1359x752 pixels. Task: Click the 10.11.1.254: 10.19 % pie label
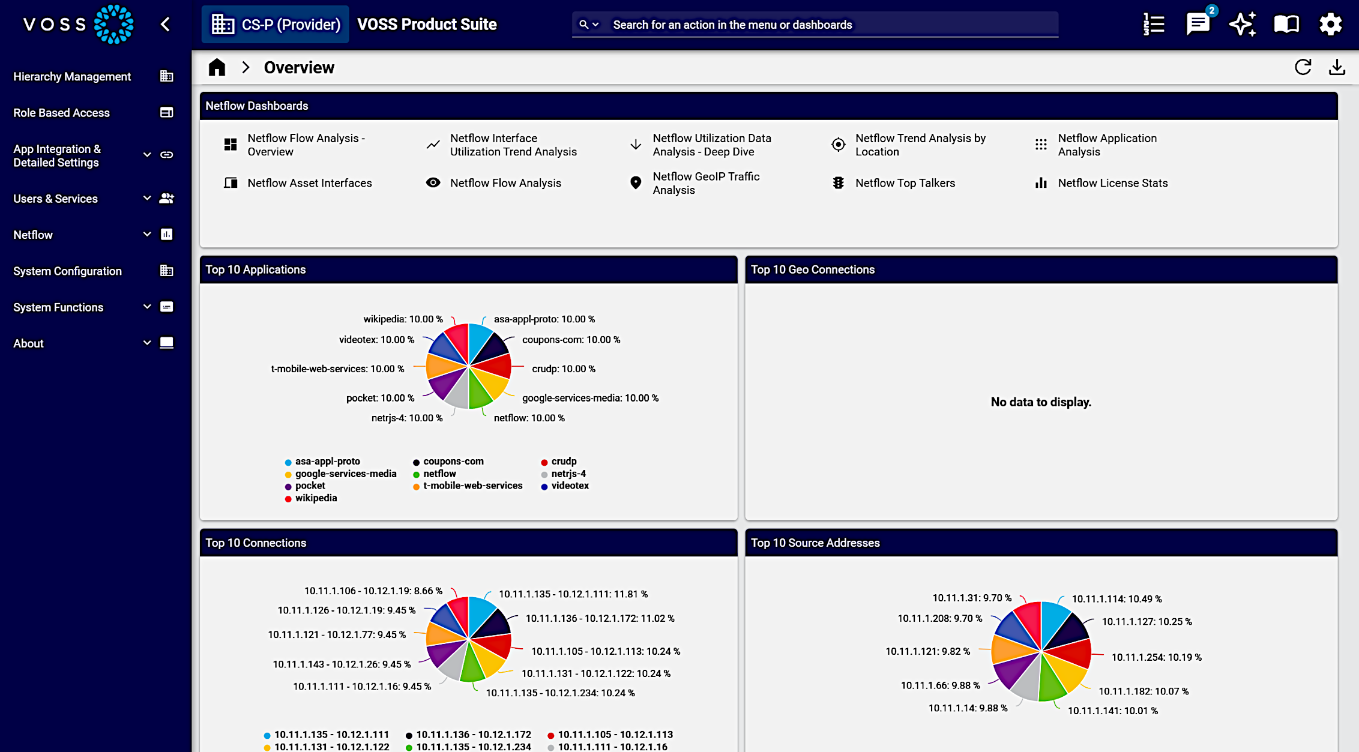pyautogui.click(x=1156, y=657)
